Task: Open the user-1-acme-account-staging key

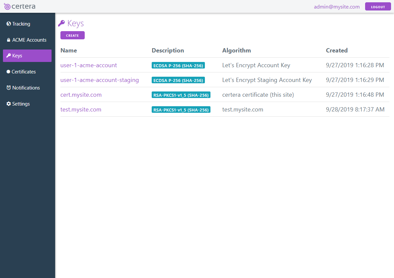Action: [99, 80]
